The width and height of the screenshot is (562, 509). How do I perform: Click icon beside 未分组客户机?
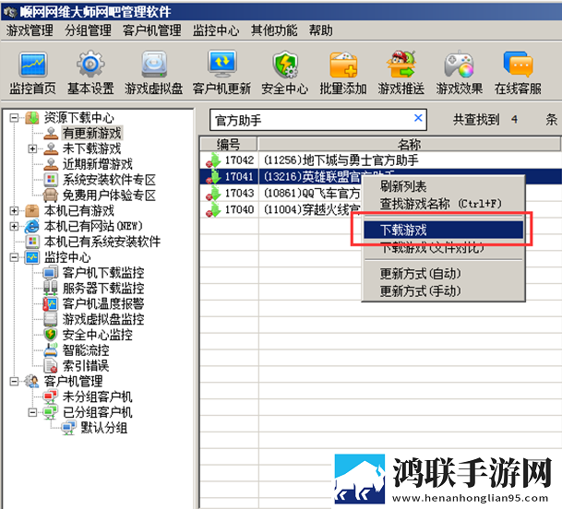[x=51, y=397]
